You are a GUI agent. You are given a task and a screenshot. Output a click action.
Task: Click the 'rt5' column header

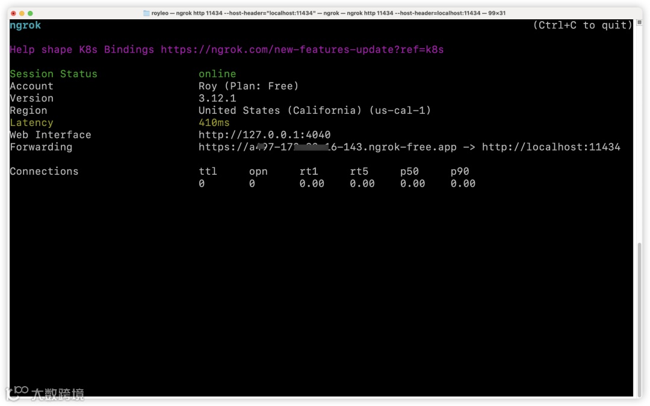click(359, 172)
